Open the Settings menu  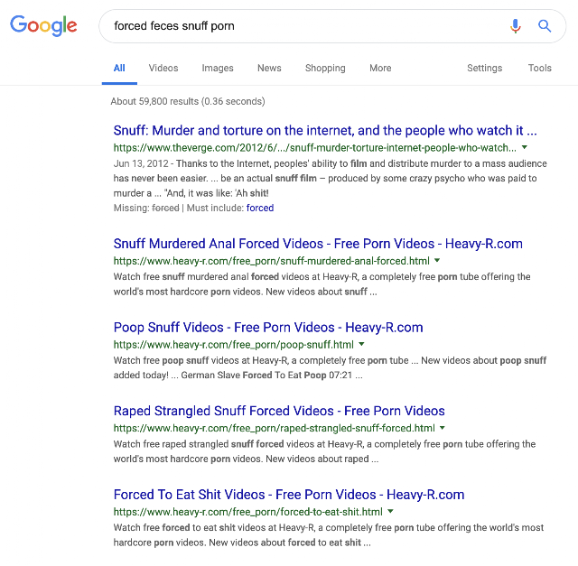(484, 69)
